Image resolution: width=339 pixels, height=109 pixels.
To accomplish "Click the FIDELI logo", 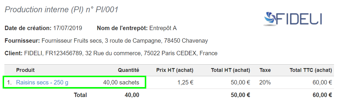I will pyautogui.click(x=293, y=19).
